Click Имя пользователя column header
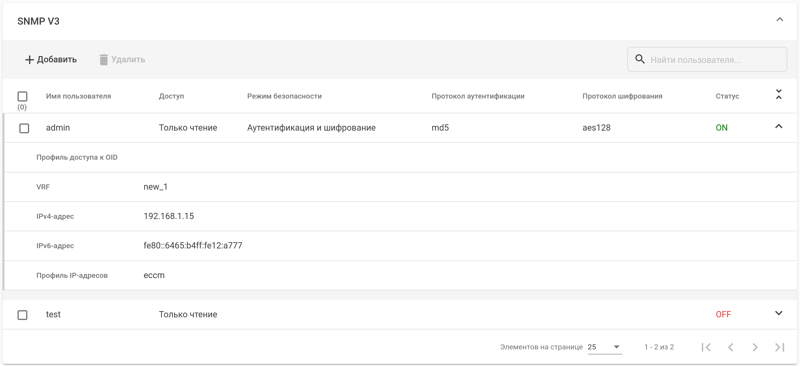 click(78, 96)
